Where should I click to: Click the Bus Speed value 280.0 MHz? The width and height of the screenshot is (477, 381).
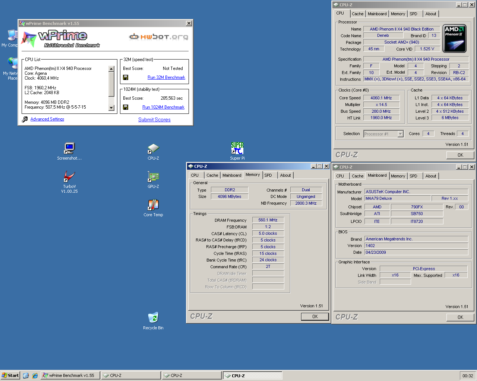(381, 111)
